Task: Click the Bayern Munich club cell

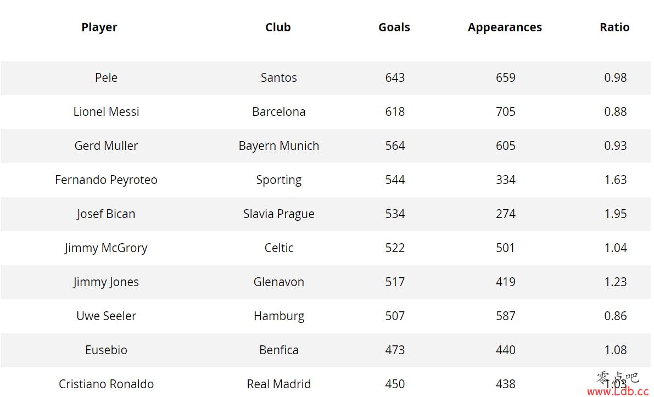Action: click(x=278, y=146)
